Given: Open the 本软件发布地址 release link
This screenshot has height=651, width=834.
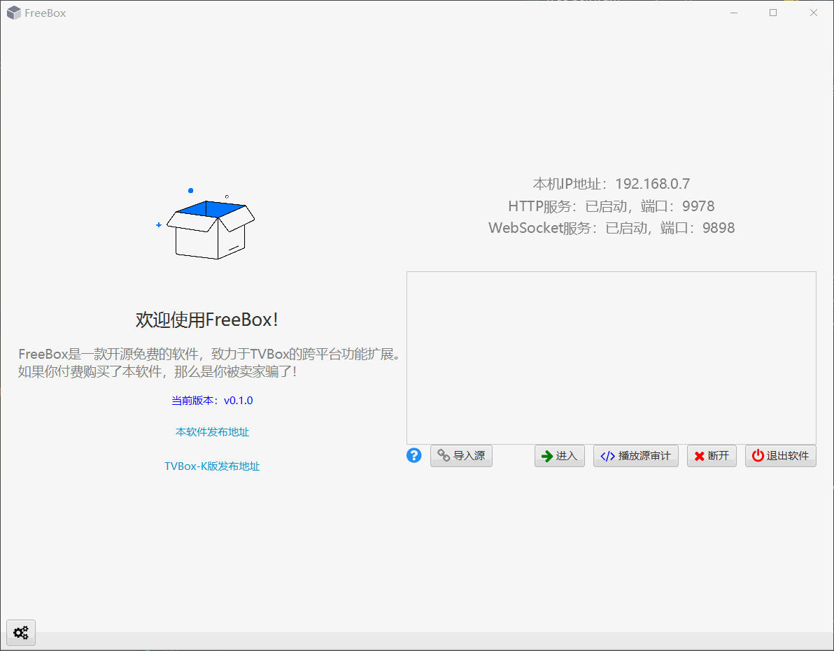Looking at the screenshot, I should click(212, 431).
